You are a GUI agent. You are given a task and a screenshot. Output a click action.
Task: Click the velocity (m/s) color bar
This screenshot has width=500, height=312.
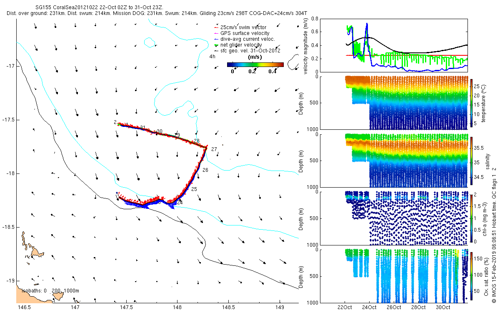(x=255, y=64)
